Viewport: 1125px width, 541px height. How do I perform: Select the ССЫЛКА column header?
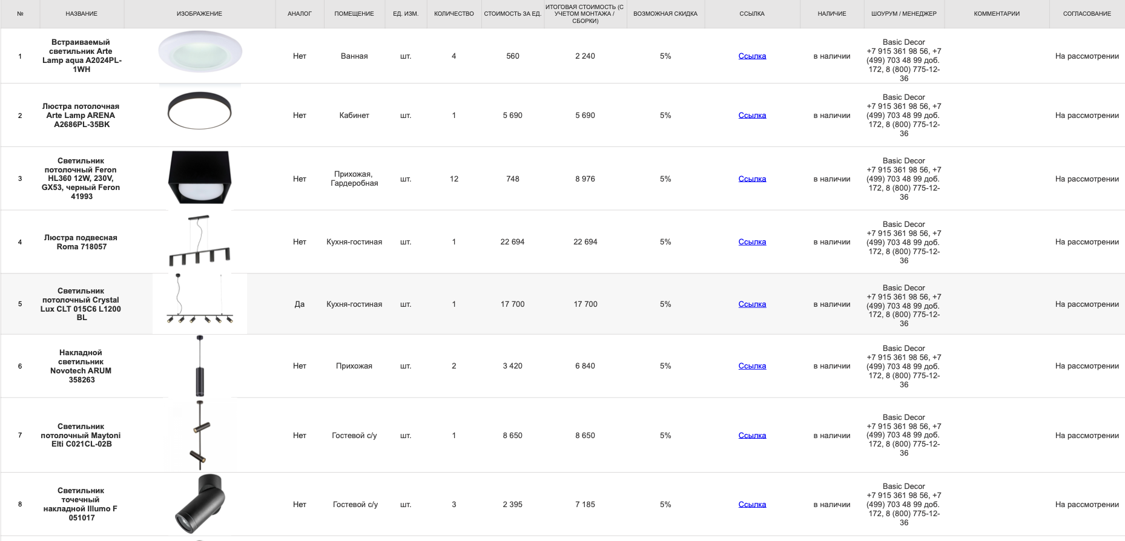752,14
